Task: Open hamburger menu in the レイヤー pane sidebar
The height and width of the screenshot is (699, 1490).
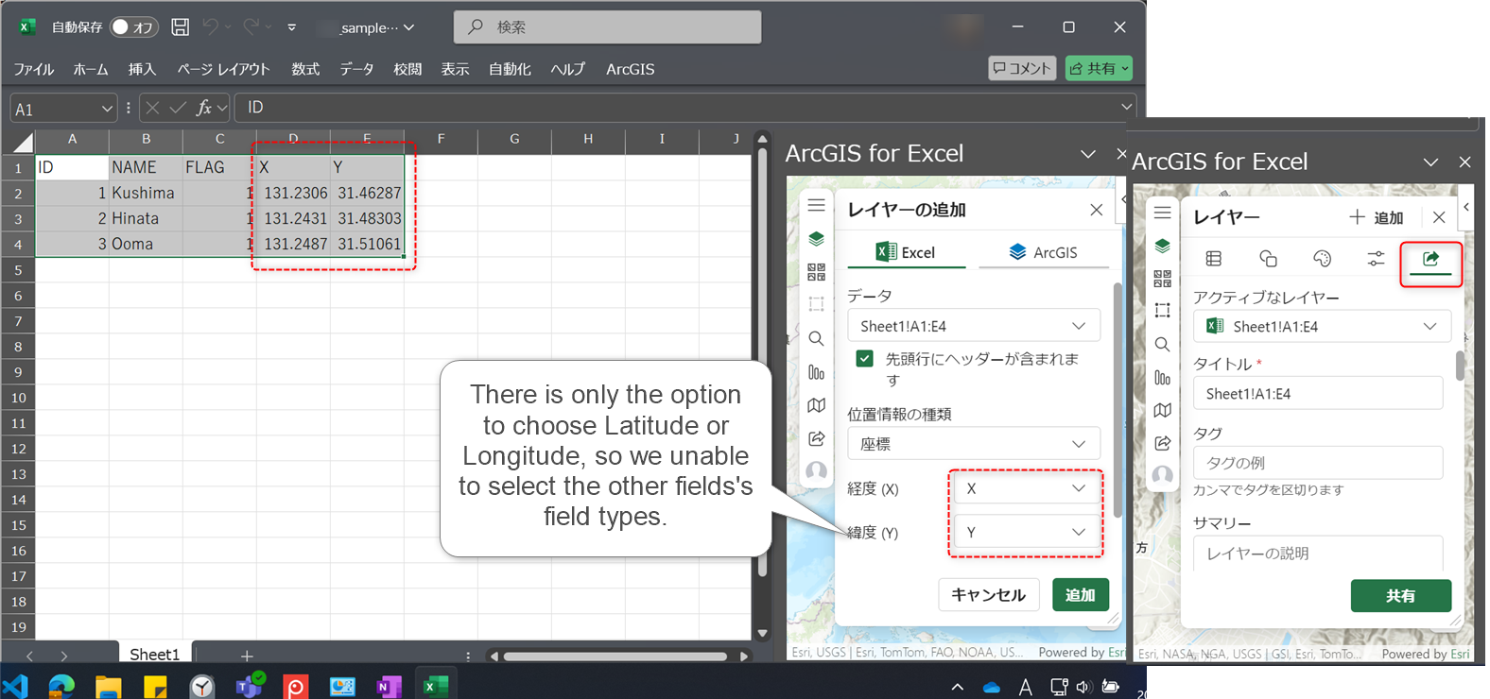Action: click(x=1163, y=213)
